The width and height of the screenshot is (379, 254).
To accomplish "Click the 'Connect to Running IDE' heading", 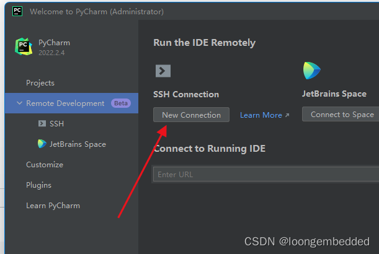I will coord(209,149).
